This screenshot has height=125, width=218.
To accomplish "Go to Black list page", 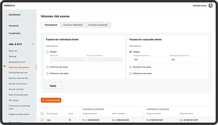I will tap(13, 51).
